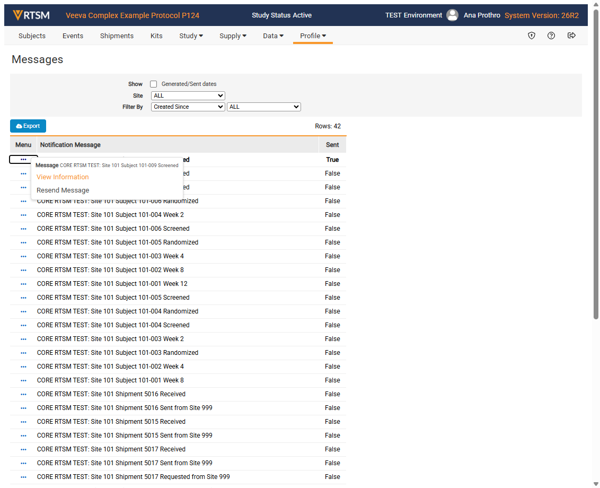Open row menu for Subject 101-001 Week 12
Image resolution: width=600 pixels, height=488 pixels.
coord(23,284)
